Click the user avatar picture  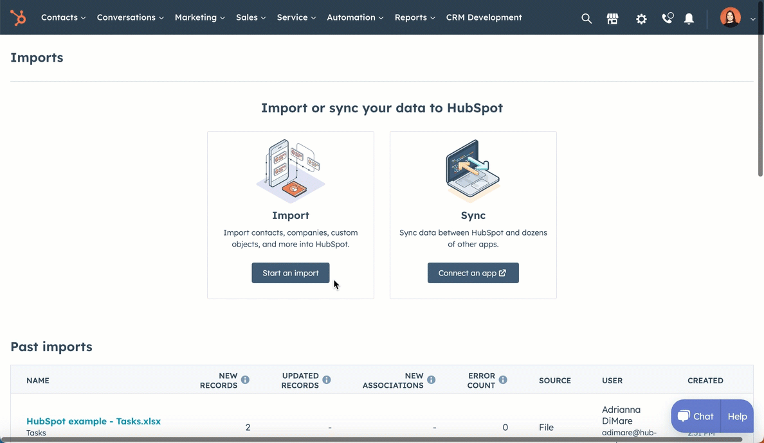730,17
